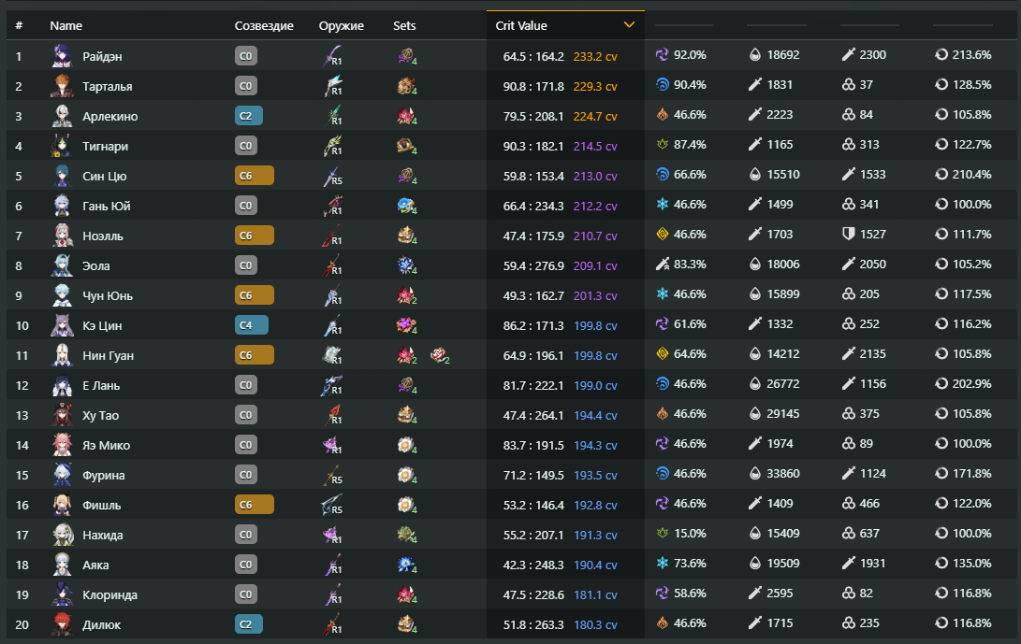This screenshot has height=644, width=1021.
Task: Click crit ratio 66.4 : 234.3
Action: 533,207
